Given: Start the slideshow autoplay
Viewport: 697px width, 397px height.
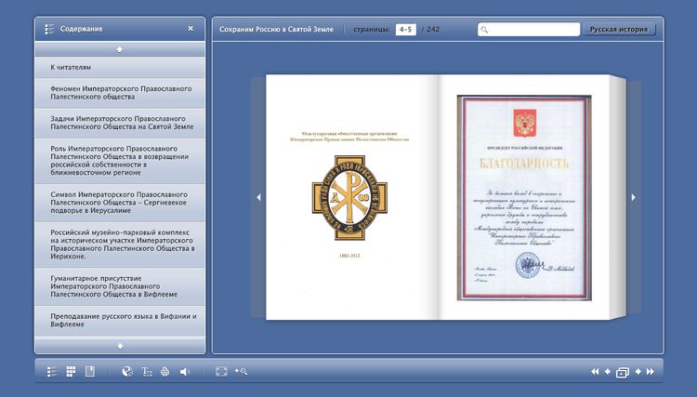Looking at the screenshot, I should pos(623,373).
